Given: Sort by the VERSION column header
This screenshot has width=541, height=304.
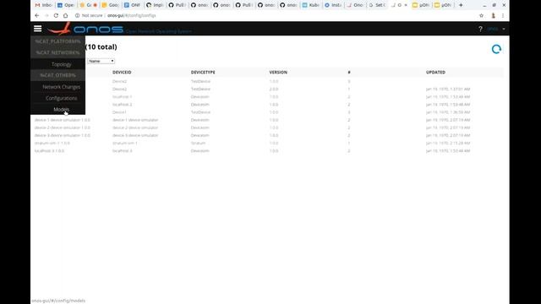Looking at the screenshot, I should tap(278, 73).
